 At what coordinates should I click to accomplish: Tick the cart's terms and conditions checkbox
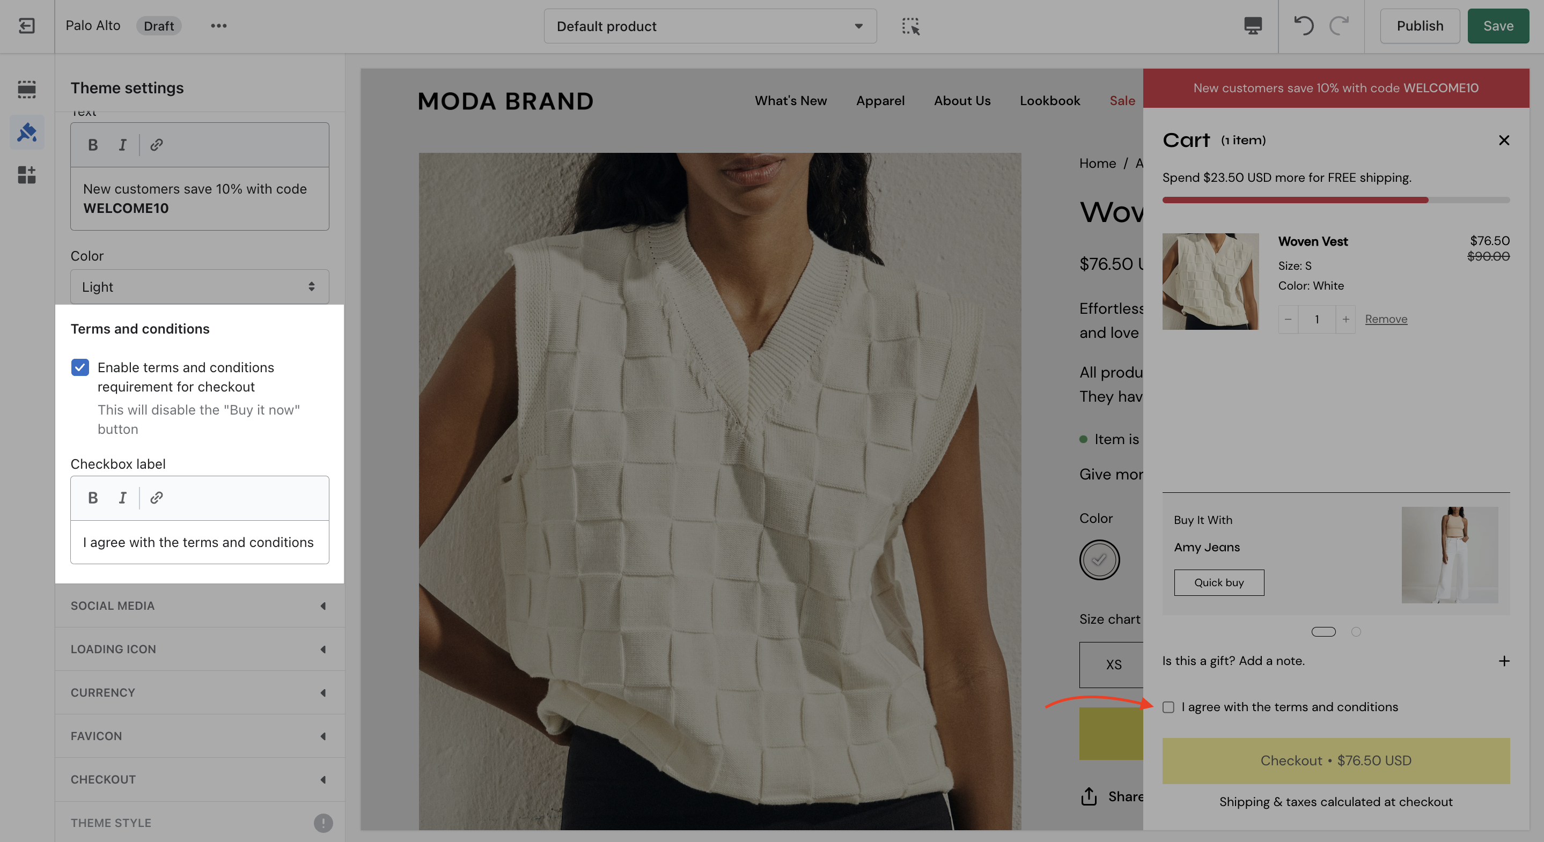coord(1168,707)
